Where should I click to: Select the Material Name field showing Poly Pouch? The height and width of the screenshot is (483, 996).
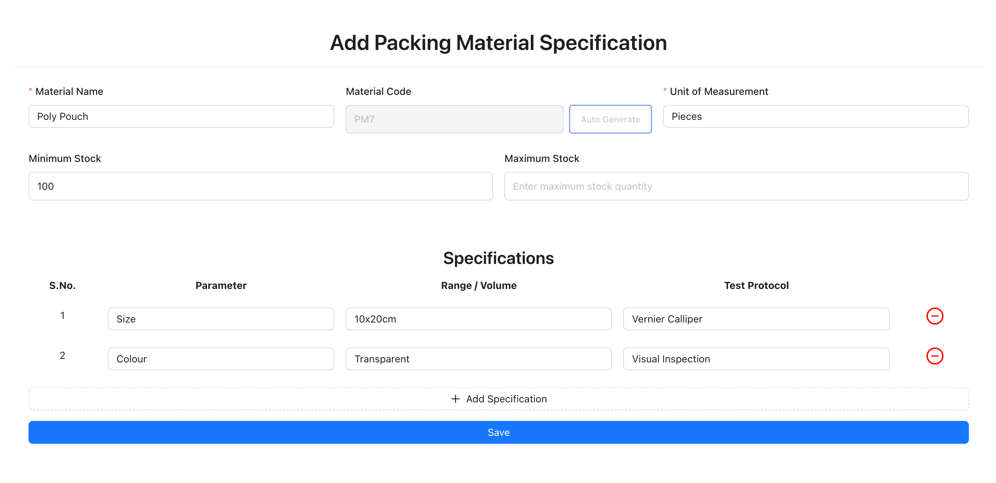pyautogui.click(x=181, y=116)
